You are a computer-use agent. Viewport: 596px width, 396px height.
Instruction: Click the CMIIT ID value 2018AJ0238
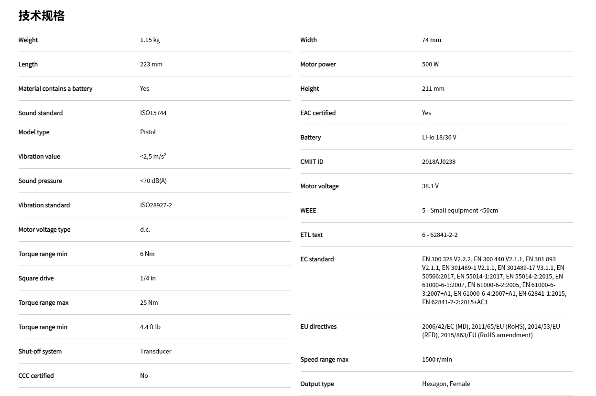(438, 162)
